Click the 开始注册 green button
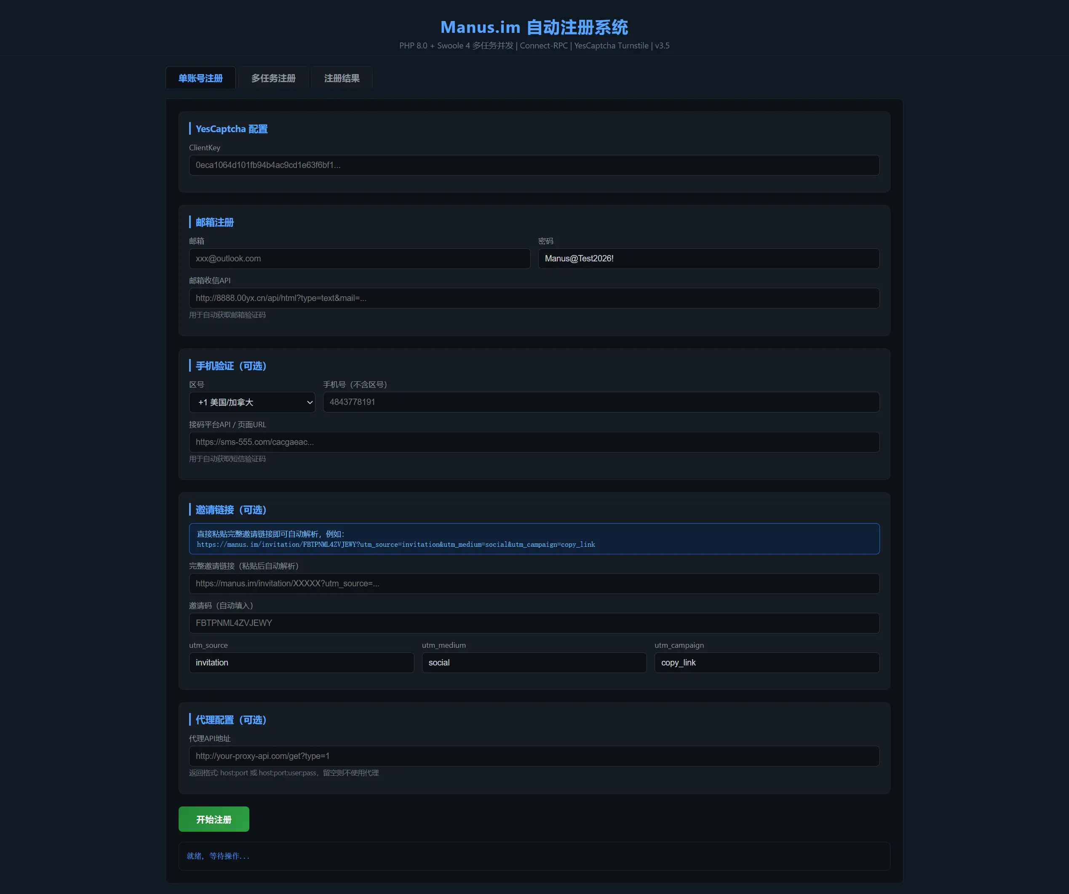This screenshot has height=894, width=1069. coord(213,819)
